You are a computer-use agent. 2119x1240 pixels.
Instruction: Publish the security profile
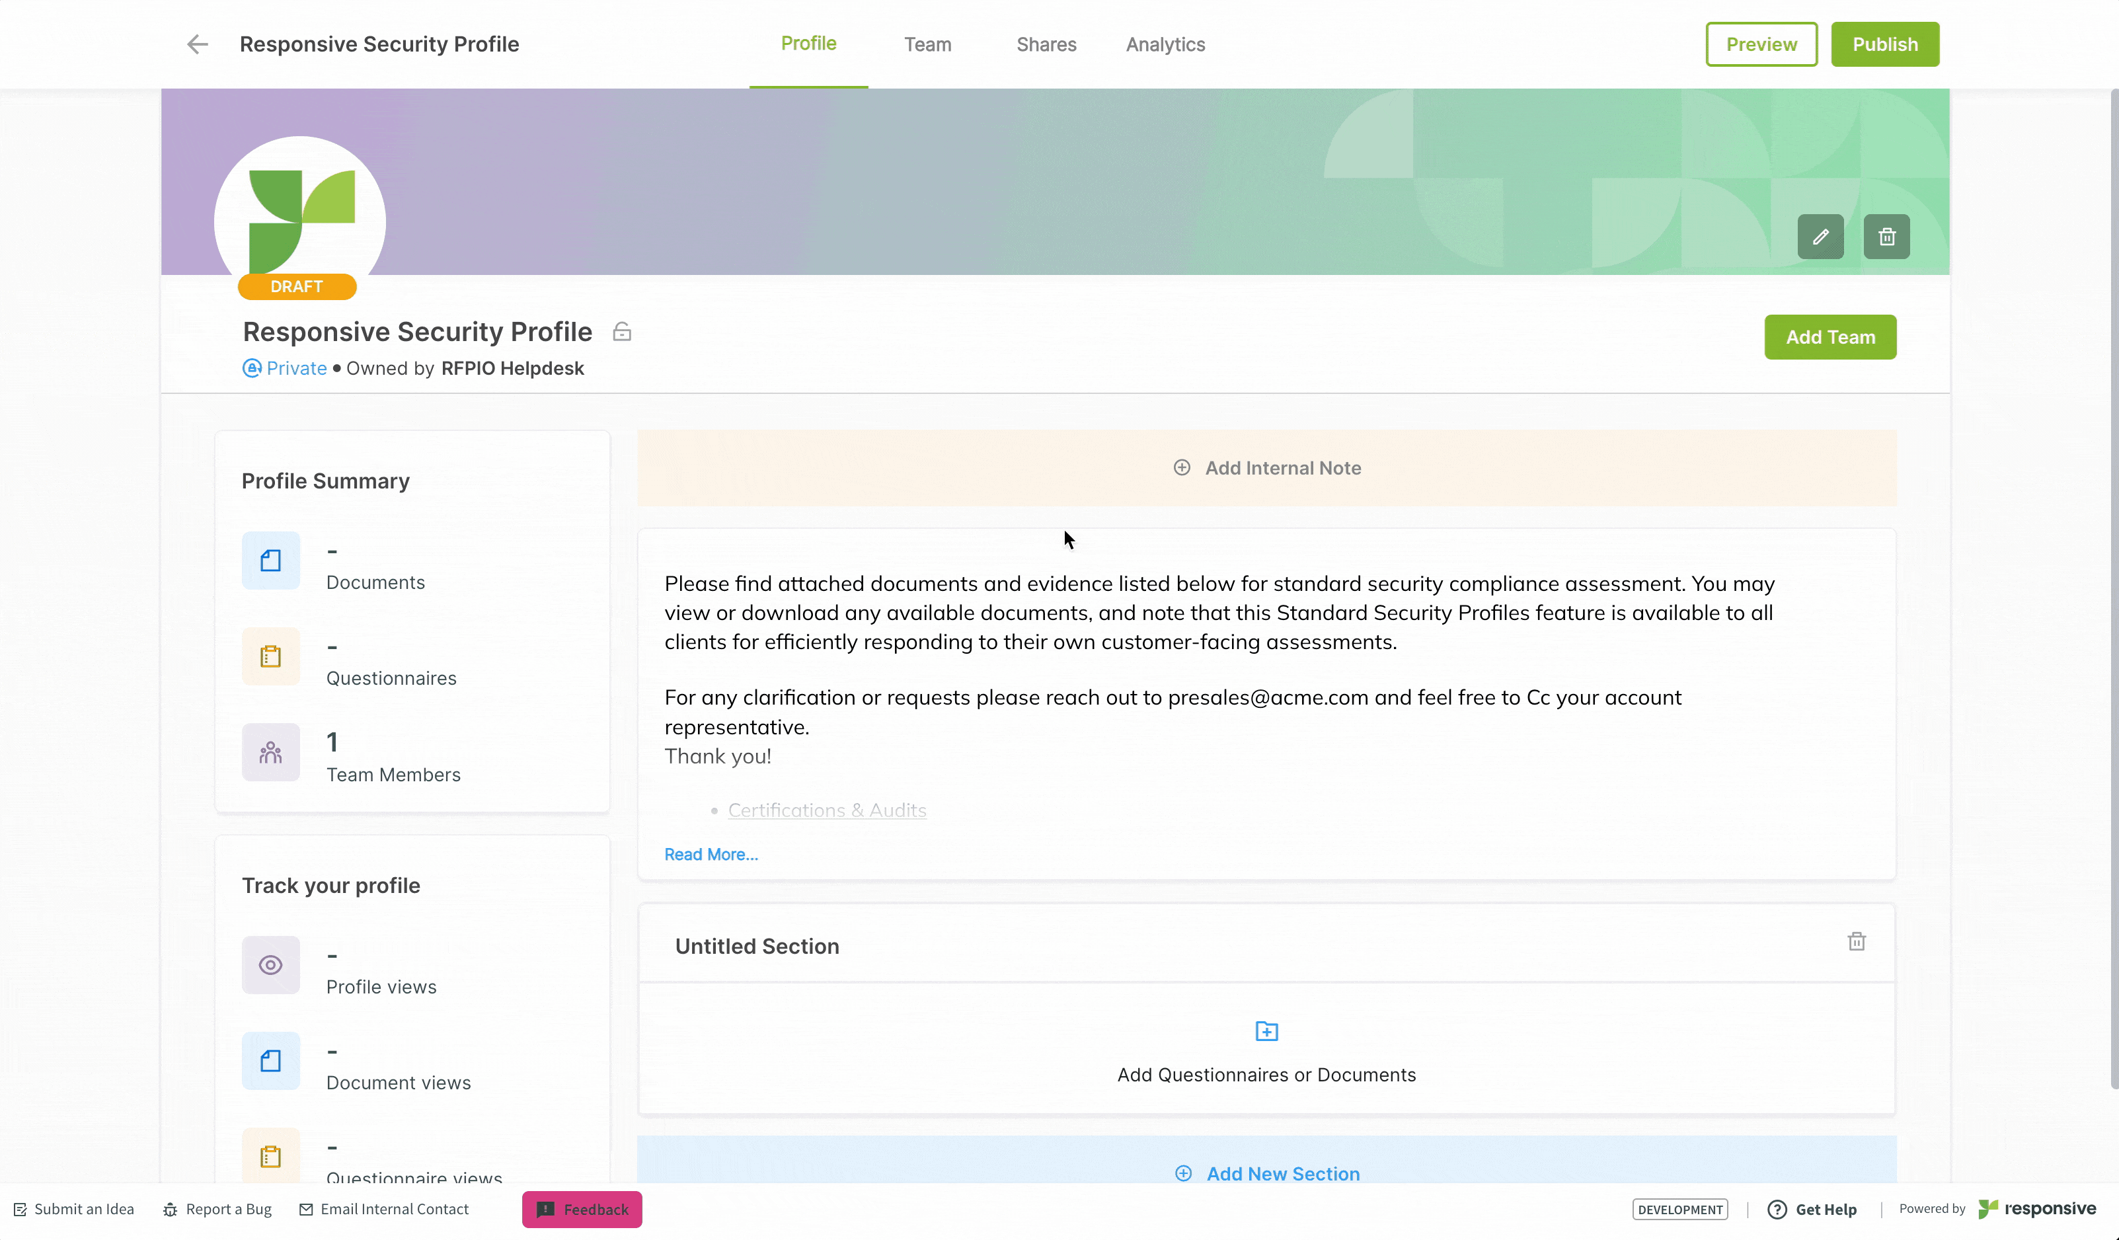1885,44
